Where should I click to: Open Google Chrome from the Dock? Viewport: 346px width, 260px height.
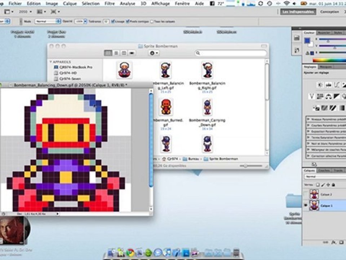tap(130, 252)
